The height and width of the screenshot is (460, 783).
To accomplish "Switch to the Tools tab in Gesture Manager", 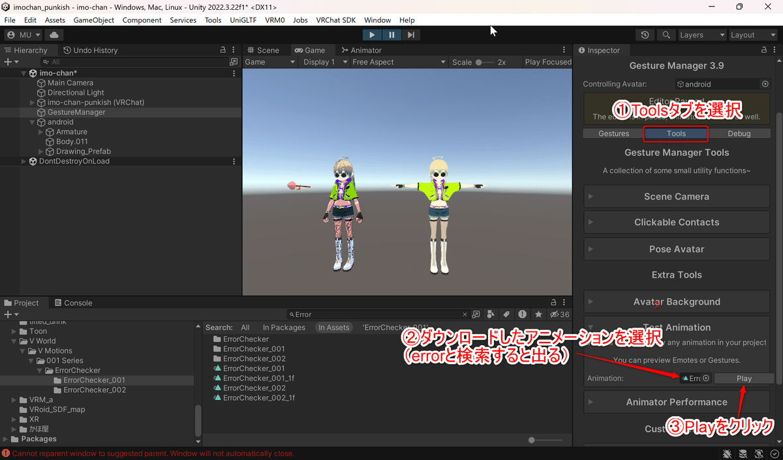I will click(x=675, y=133).
